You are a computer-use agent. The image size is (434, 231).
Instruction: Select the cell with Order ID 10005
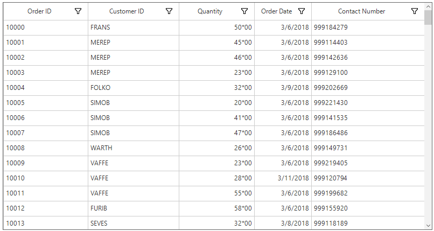(x=46, y=103)
